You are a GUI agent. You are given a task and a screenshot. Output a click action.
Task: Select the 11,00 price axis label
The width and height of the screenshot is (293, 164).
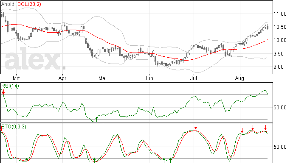280,14
